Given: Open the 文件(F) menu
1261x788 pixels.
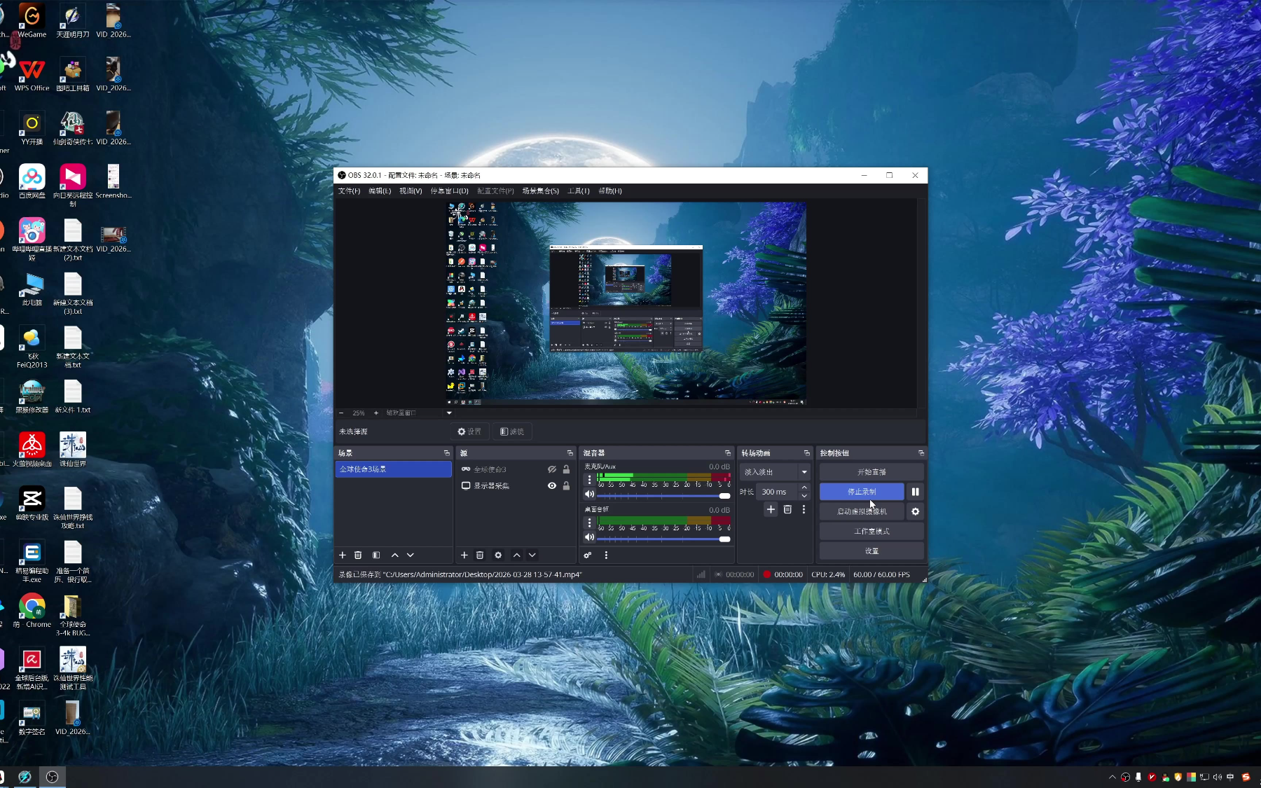Looking at the screenshot, I should [x=349, y=191].
